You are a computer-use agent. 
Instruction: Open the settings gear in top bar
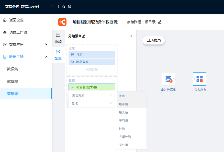[x=70, y=6]
